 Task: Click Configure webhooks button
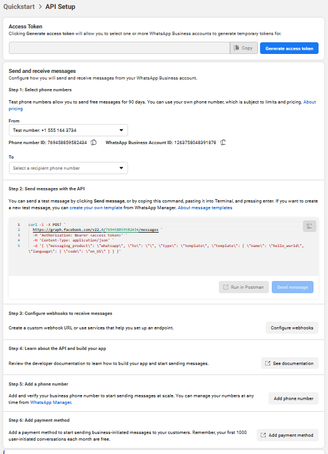tap(292, 328)
